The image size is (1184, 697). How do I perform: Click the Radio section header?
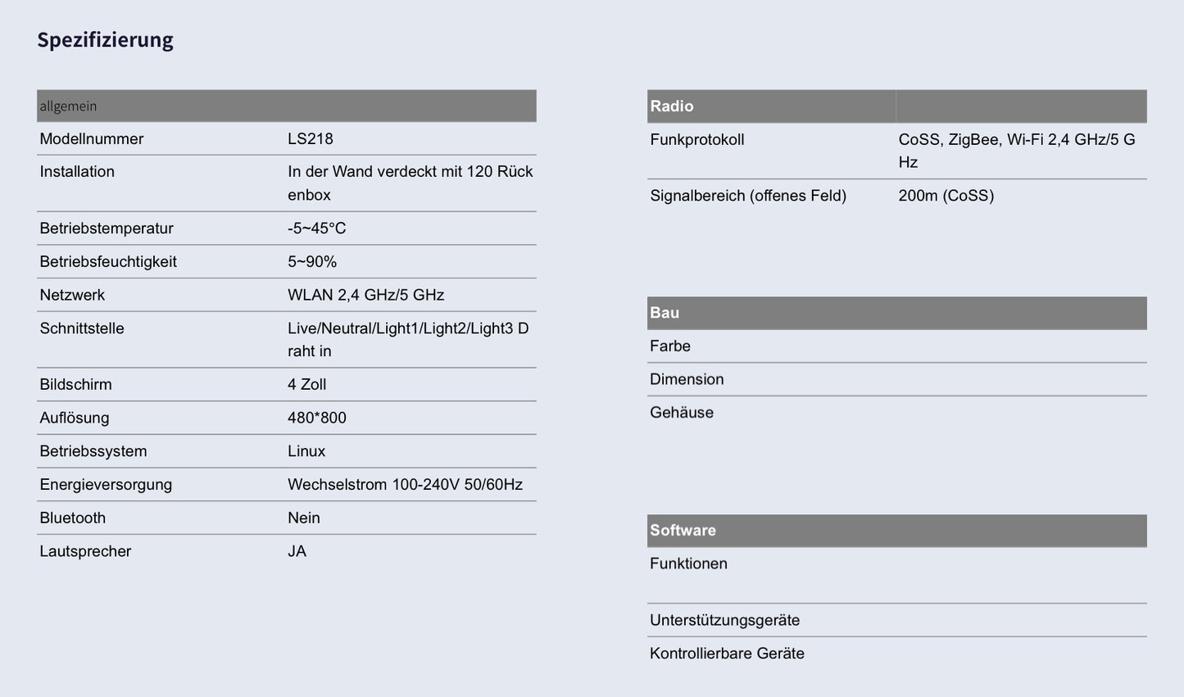672,106
